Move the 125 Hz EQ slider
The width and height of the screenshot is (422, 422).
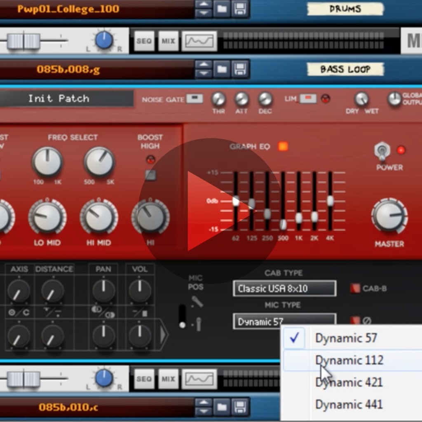pos(252,203)
